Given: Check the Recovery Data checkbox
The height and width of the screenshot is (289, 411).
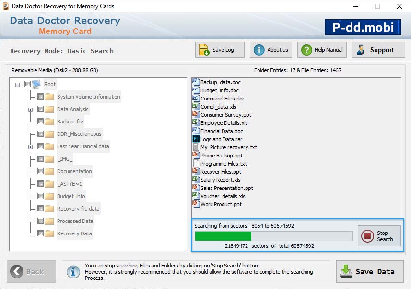Looking at the screenshot, I should point(40,233).
